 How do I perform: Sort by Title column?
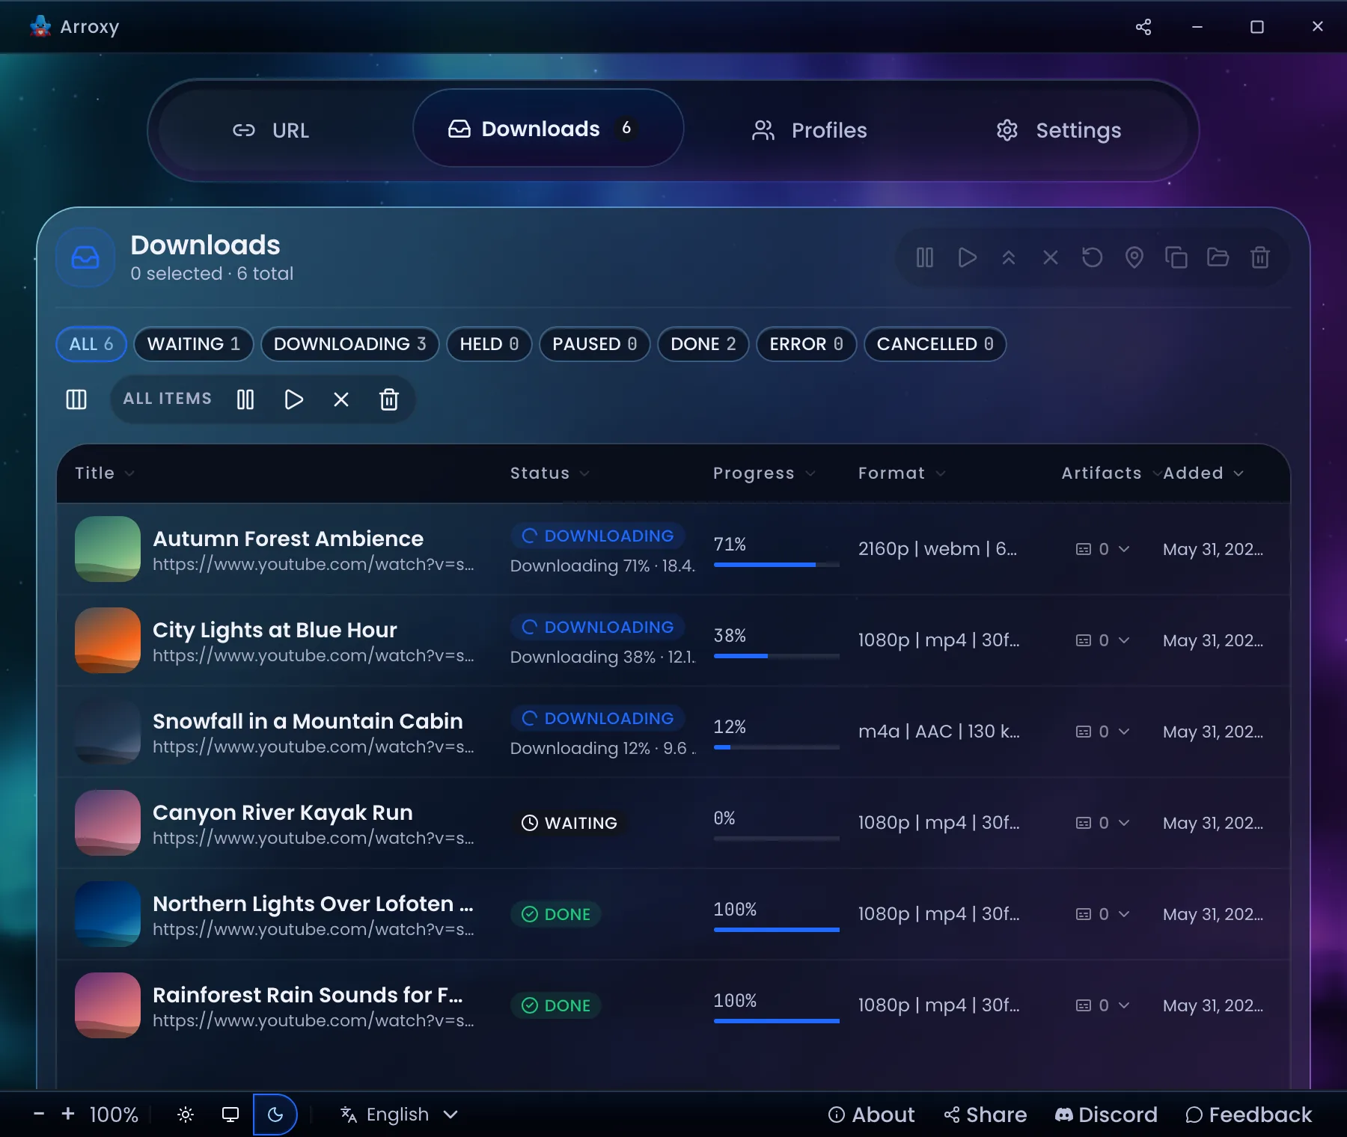point(105,474)
